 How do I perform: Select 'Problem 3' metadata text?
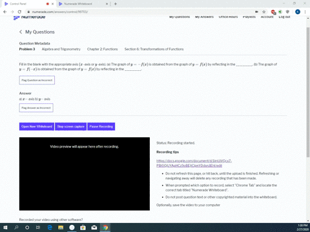point(27,49)
